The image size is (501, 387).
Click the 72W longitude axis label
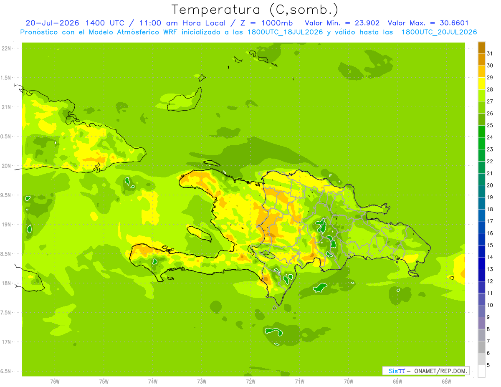[x=250, y=381]
